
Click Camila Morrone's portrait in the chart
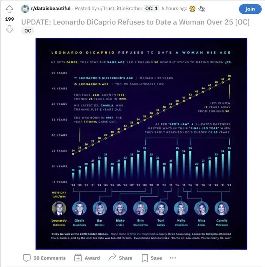click(222, 208)
